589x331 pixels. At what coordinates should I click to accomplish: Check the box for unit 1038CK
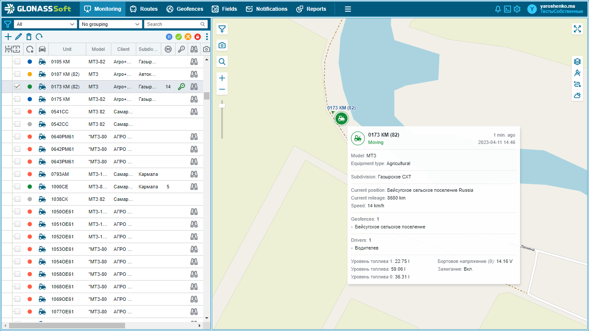point(17,199)
